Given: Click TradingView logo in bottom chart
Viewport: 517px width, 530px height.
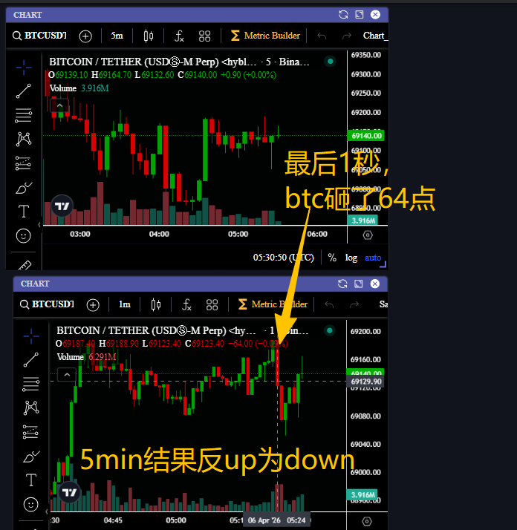Looking at the screenshot, I should 70,492.
